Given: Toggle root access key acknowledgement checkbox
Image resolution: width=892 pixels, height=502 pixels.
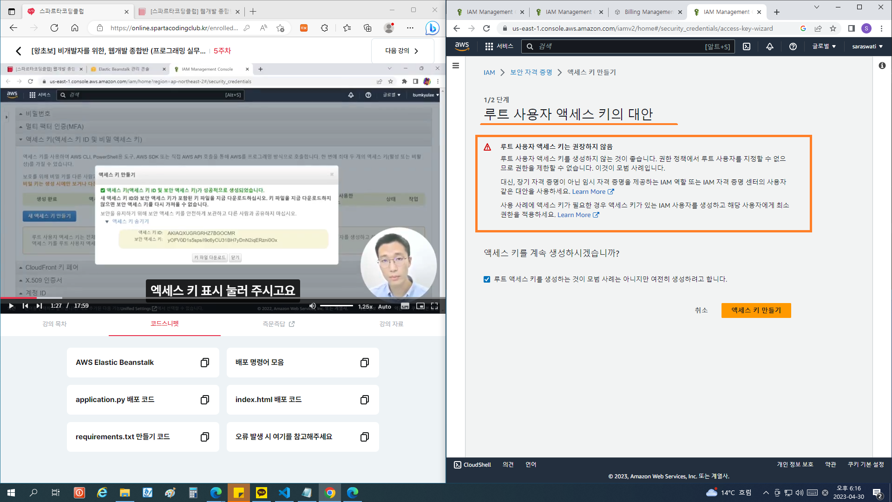Looking at the screenshot, I should pos(487,279).
